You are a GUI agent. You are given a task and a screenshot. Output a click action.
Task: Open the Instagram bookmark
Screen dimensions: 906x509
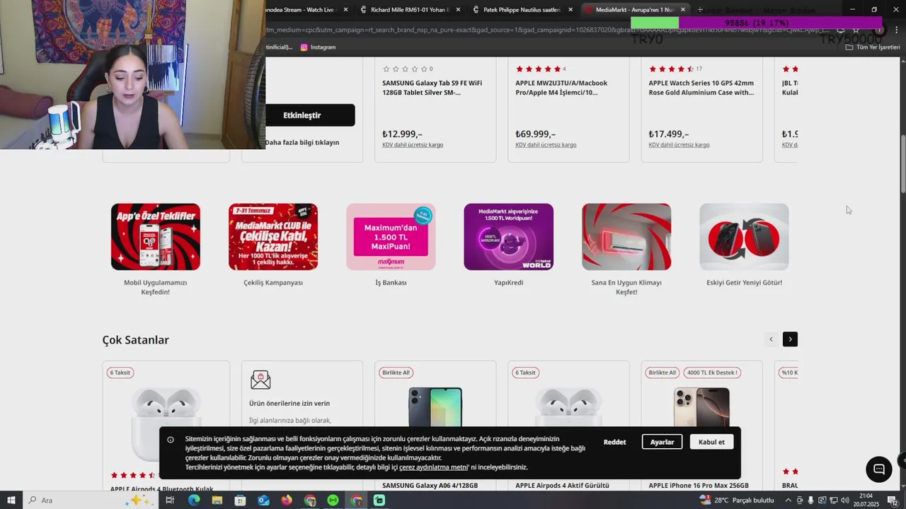pyautogui.click(x=318, y=47)
